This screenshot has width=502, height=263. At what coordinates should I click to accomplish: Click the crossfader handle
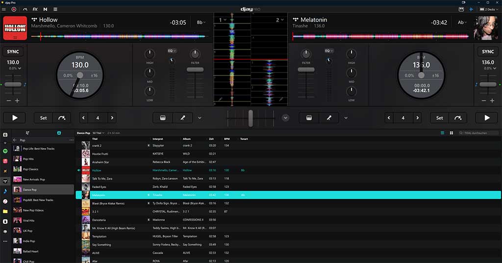(x=251, y=118)
